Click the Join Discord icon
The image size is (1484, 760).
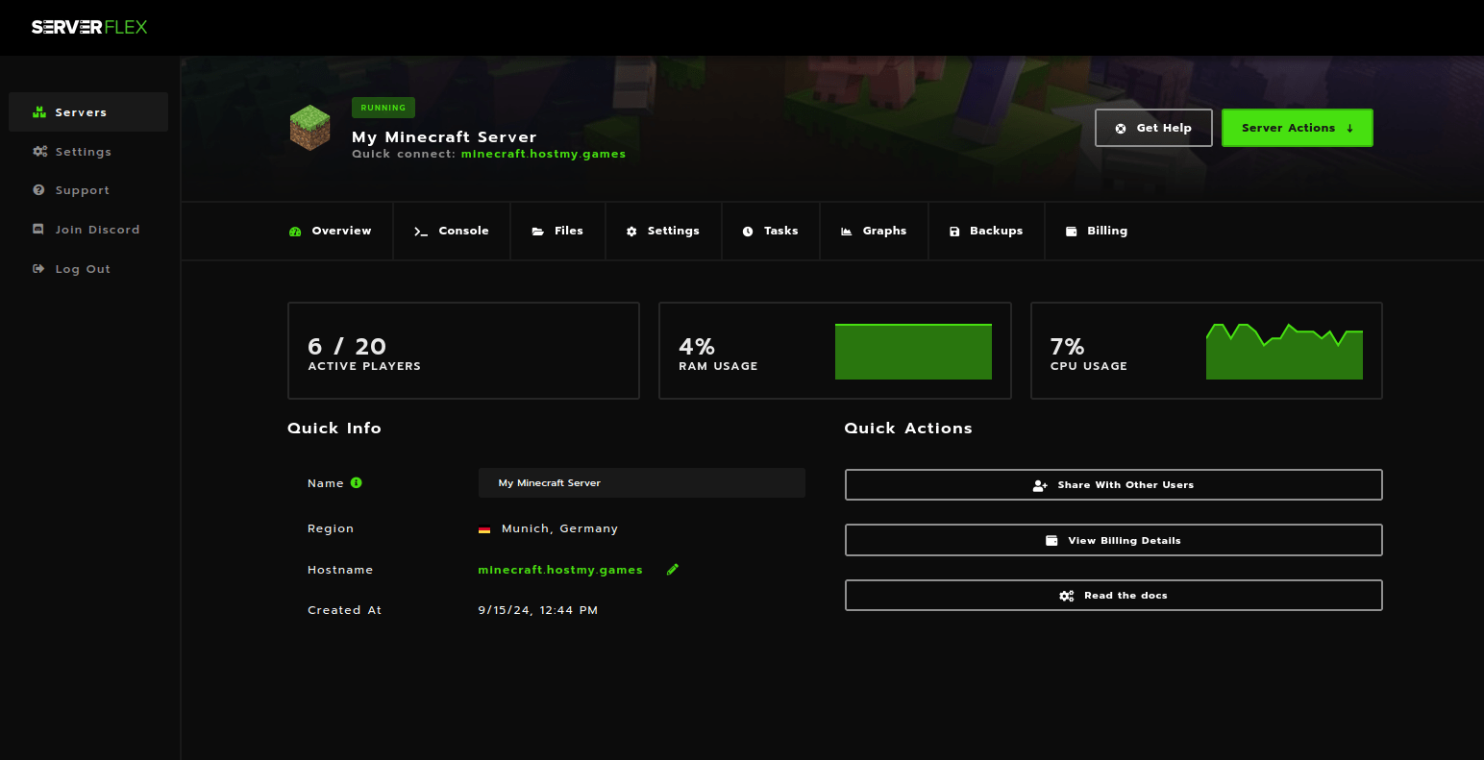click(38, 230)
